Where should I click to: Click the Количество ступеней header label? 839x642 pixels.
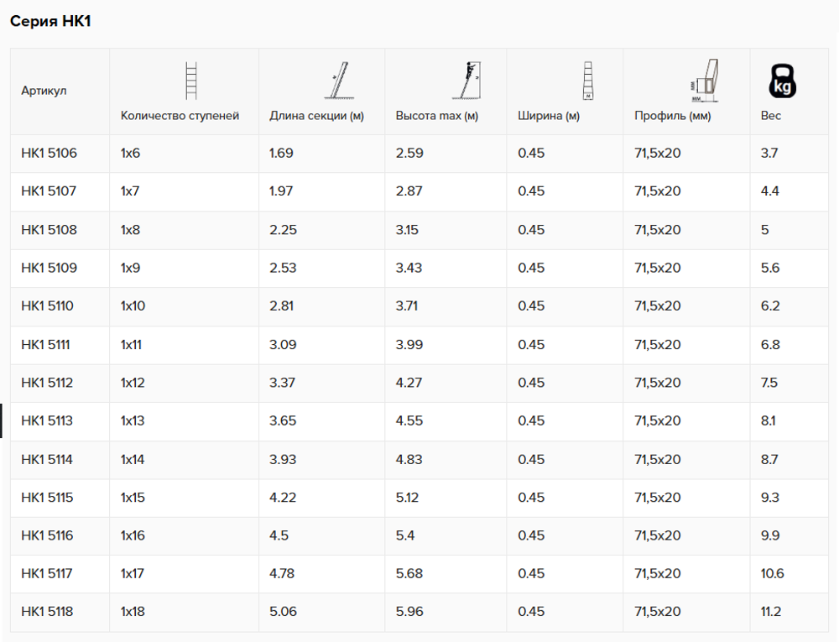(x=180, y=116)
